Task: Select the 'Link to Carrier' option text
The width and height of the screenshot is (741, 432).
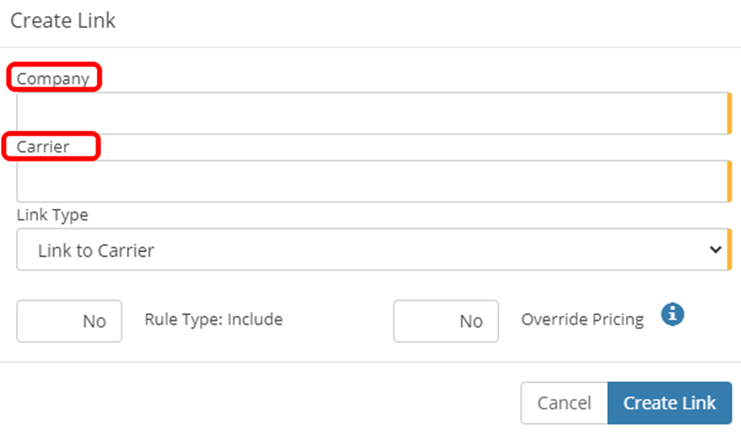Action: point(96,251)
